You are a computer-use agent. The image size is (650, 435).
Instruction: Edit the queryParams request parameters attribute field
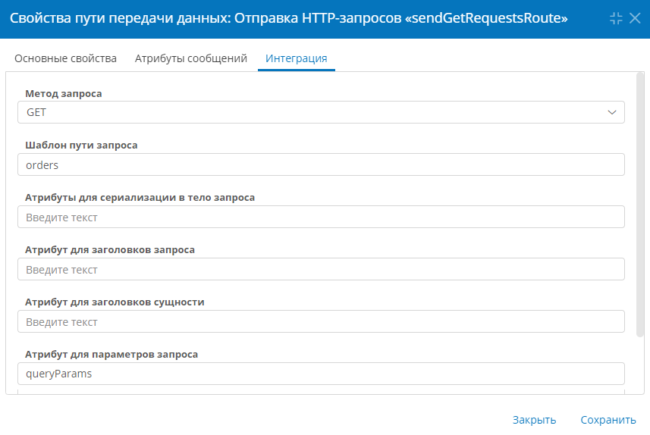[321, 374]
